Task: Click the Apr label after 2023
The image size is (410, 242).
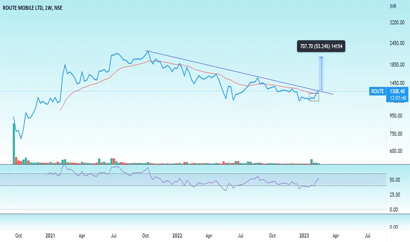Action: coord(336,236)
